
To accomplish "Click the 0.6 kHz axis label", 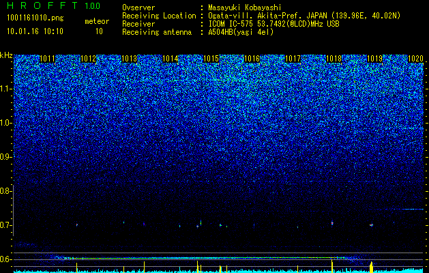I will click(x=6, y=259).
